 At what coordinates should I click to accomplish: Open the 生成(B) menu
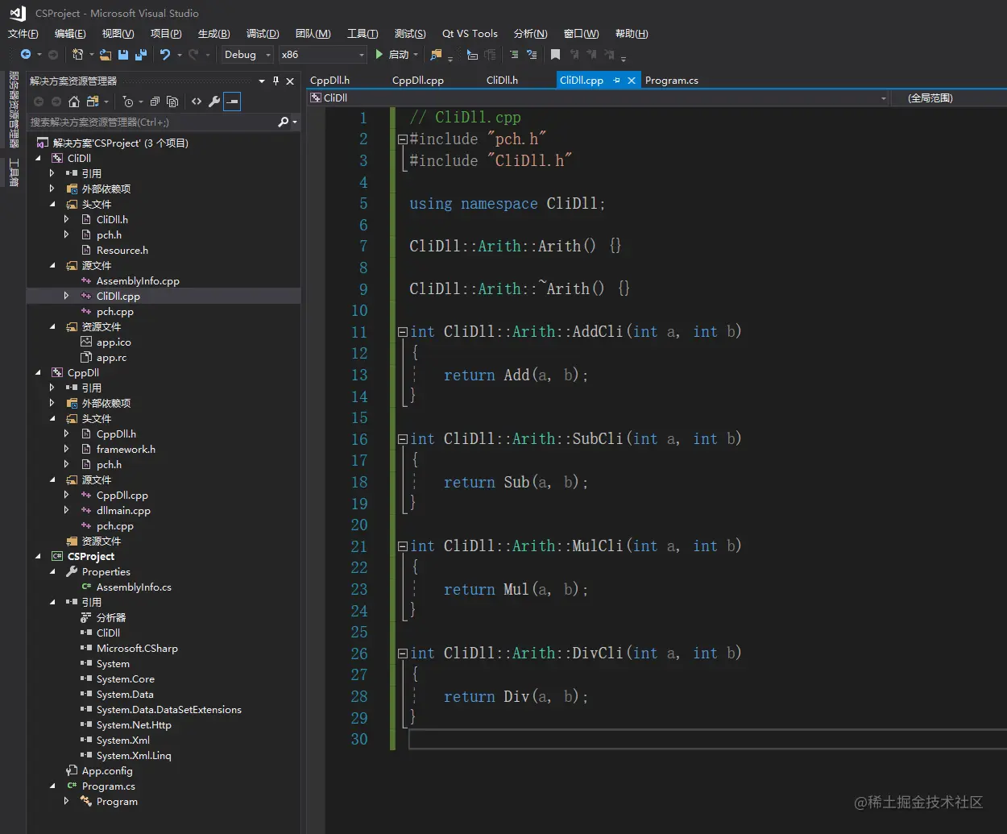[213, 34]
